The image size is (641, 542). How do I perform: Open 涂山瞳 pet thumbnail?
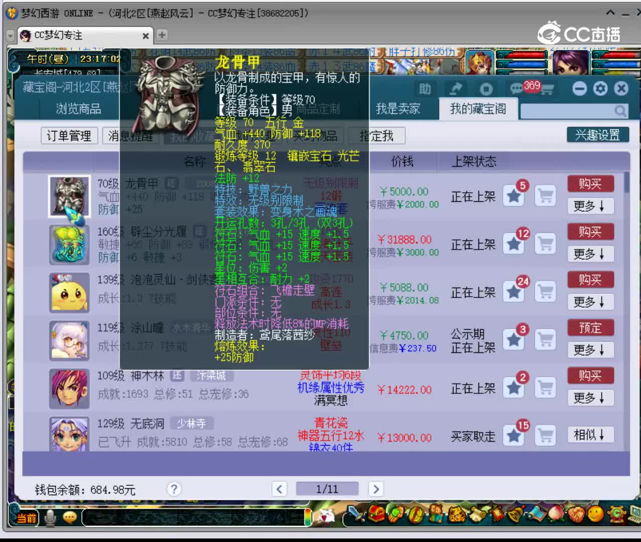click(70, 341)
